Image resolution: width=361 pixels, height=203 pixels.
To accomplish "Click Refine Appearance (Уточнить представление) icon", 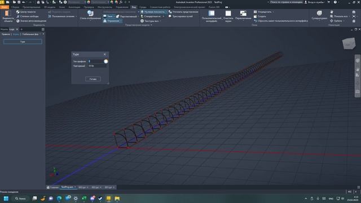I will click(x=170, y=12).
